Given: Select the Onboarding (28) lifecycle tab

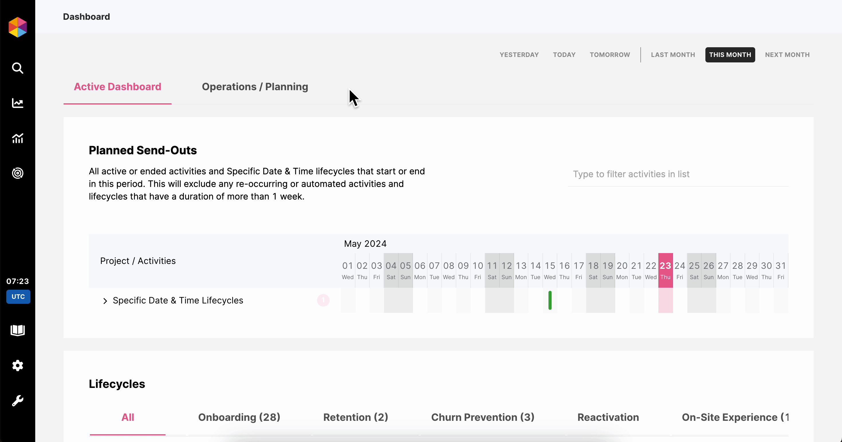Looking at the screenshot, I should (x=239, y=417).
